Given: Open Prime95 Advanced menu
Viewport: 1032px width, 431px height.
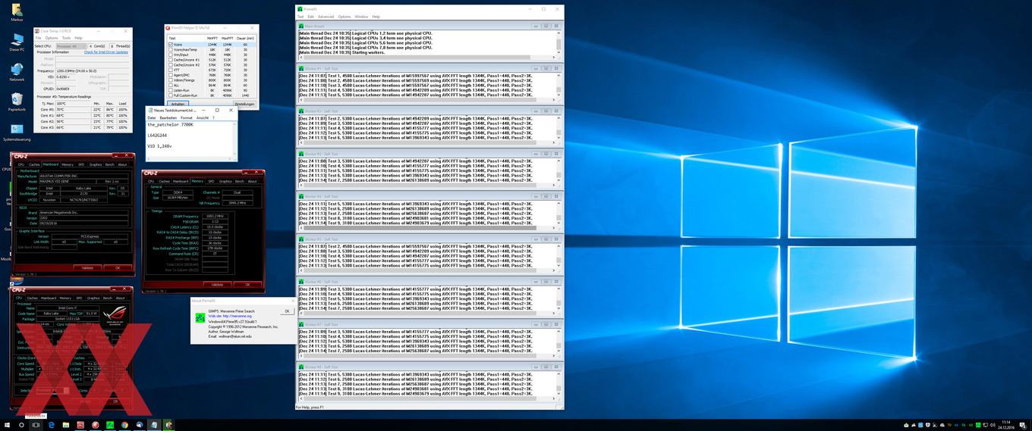Looking at the screenshot, I should (x=326, y=16).
